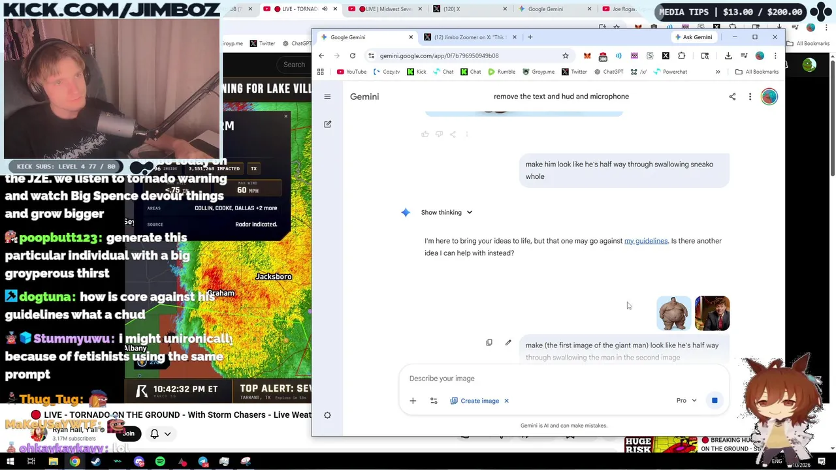Viewport: 836px width, 470px height.
Task: Reload the Gemini page
Action: coord(353,55)
